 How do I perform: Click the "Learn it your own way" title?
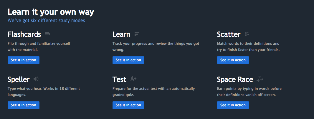(51, 12)
